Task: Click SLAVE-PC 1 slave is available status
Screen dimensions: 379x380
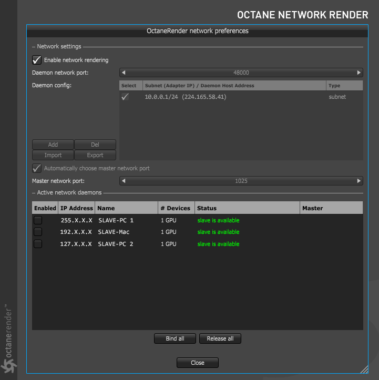Action: tap(218, 220)
